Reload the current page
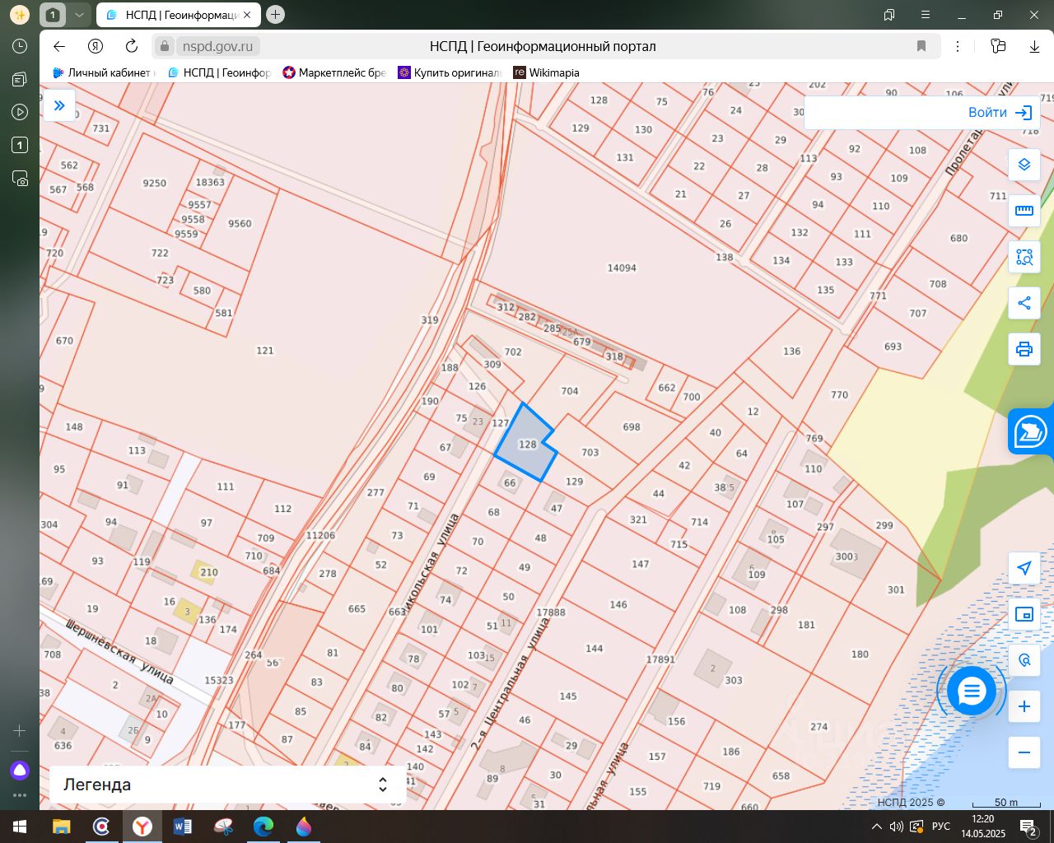The image size is (1054, 843). point(132,46)
